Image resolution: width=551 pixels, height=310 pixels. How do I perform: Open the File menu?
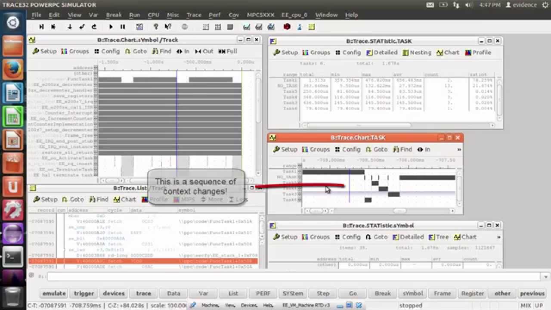[37, 15]
